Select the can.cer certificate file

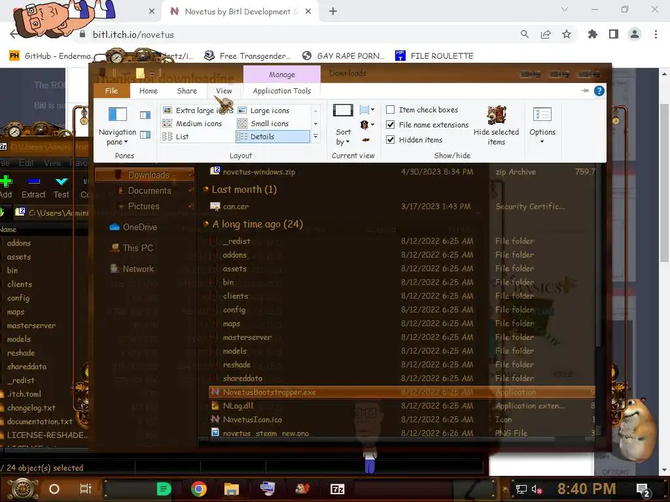pos(402,206)
